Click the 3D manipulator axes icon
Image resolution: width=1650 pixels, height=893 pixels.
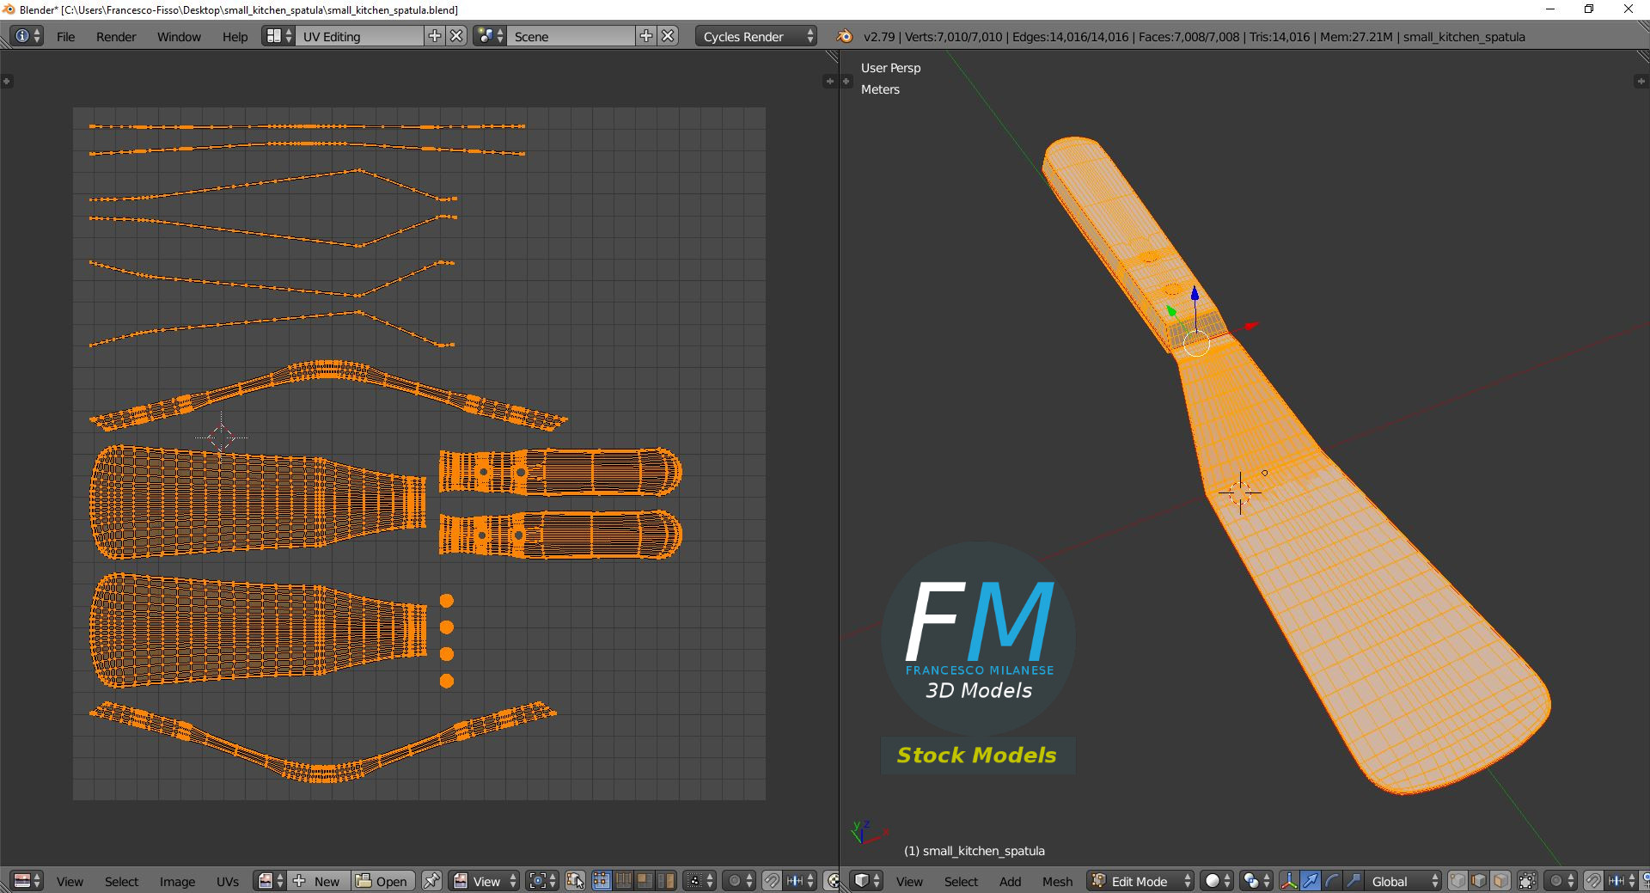[x=1288, y=881]
